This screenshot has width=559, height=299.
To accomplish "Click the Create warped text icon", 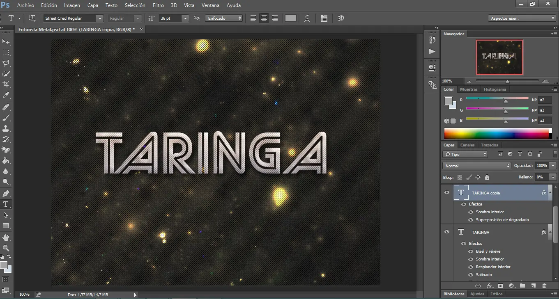I will coord(307,18).
